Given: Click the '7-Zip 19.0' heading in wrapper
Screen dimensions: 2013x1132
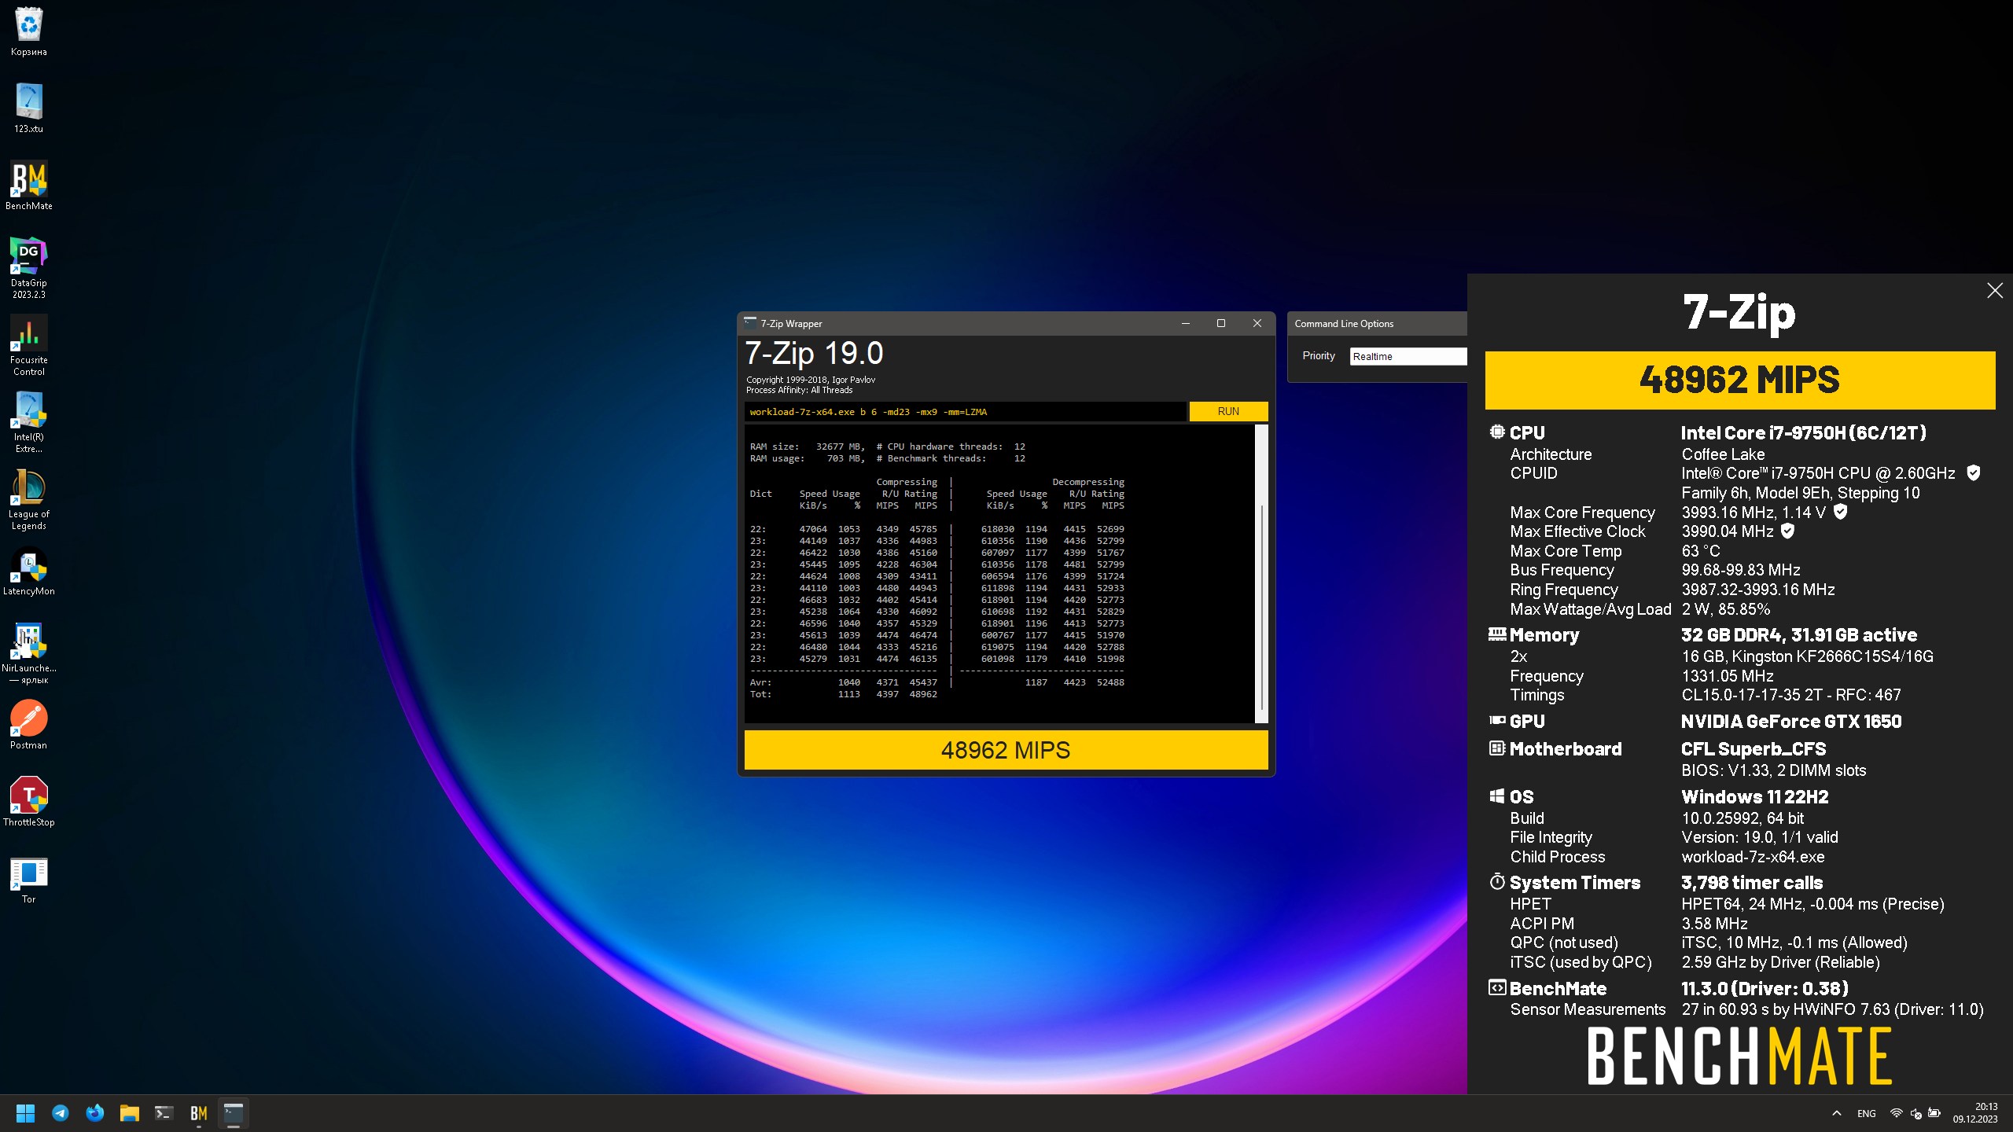Looking at the screenshot, I should pos(814,353).
